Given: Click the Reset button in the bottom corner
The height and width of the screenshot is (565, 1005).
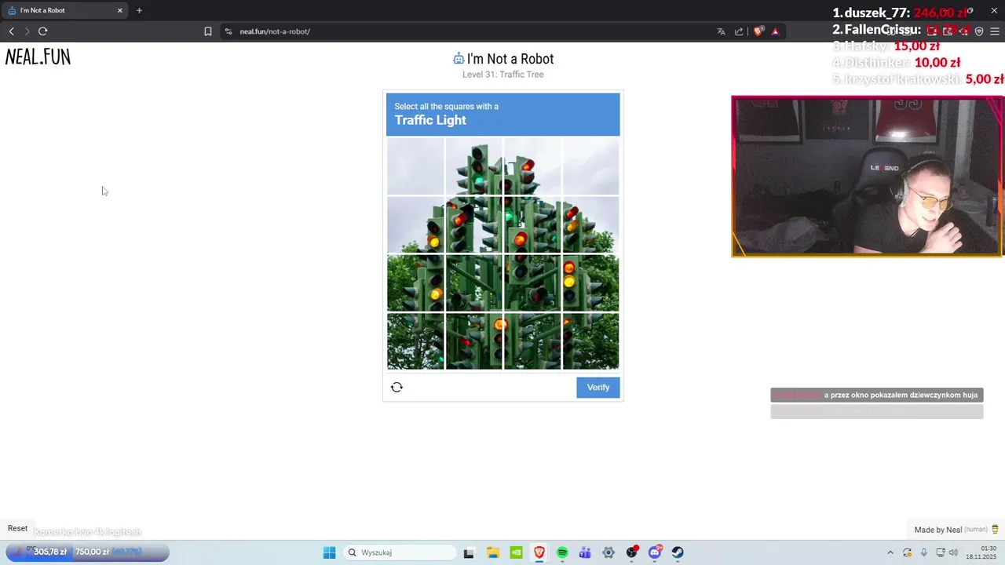Looking at the screenshot, I should pyautogui.click(x=17, y=528).
